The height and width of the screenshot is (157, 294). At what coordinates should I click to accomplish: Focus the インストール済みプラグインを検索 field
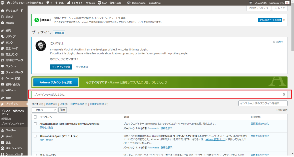(x=263, y=103)
